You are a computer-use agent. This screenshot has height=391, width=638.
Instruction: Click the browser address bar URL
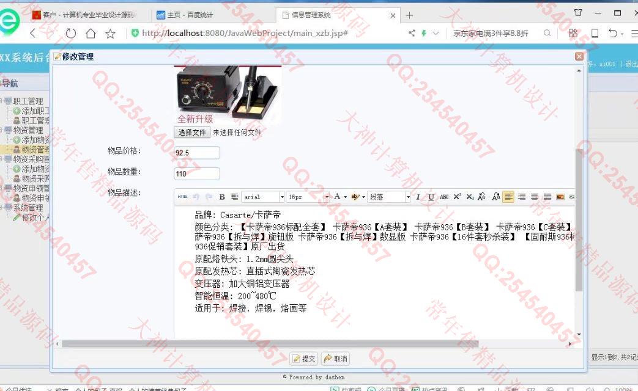[x=245, y=34]
